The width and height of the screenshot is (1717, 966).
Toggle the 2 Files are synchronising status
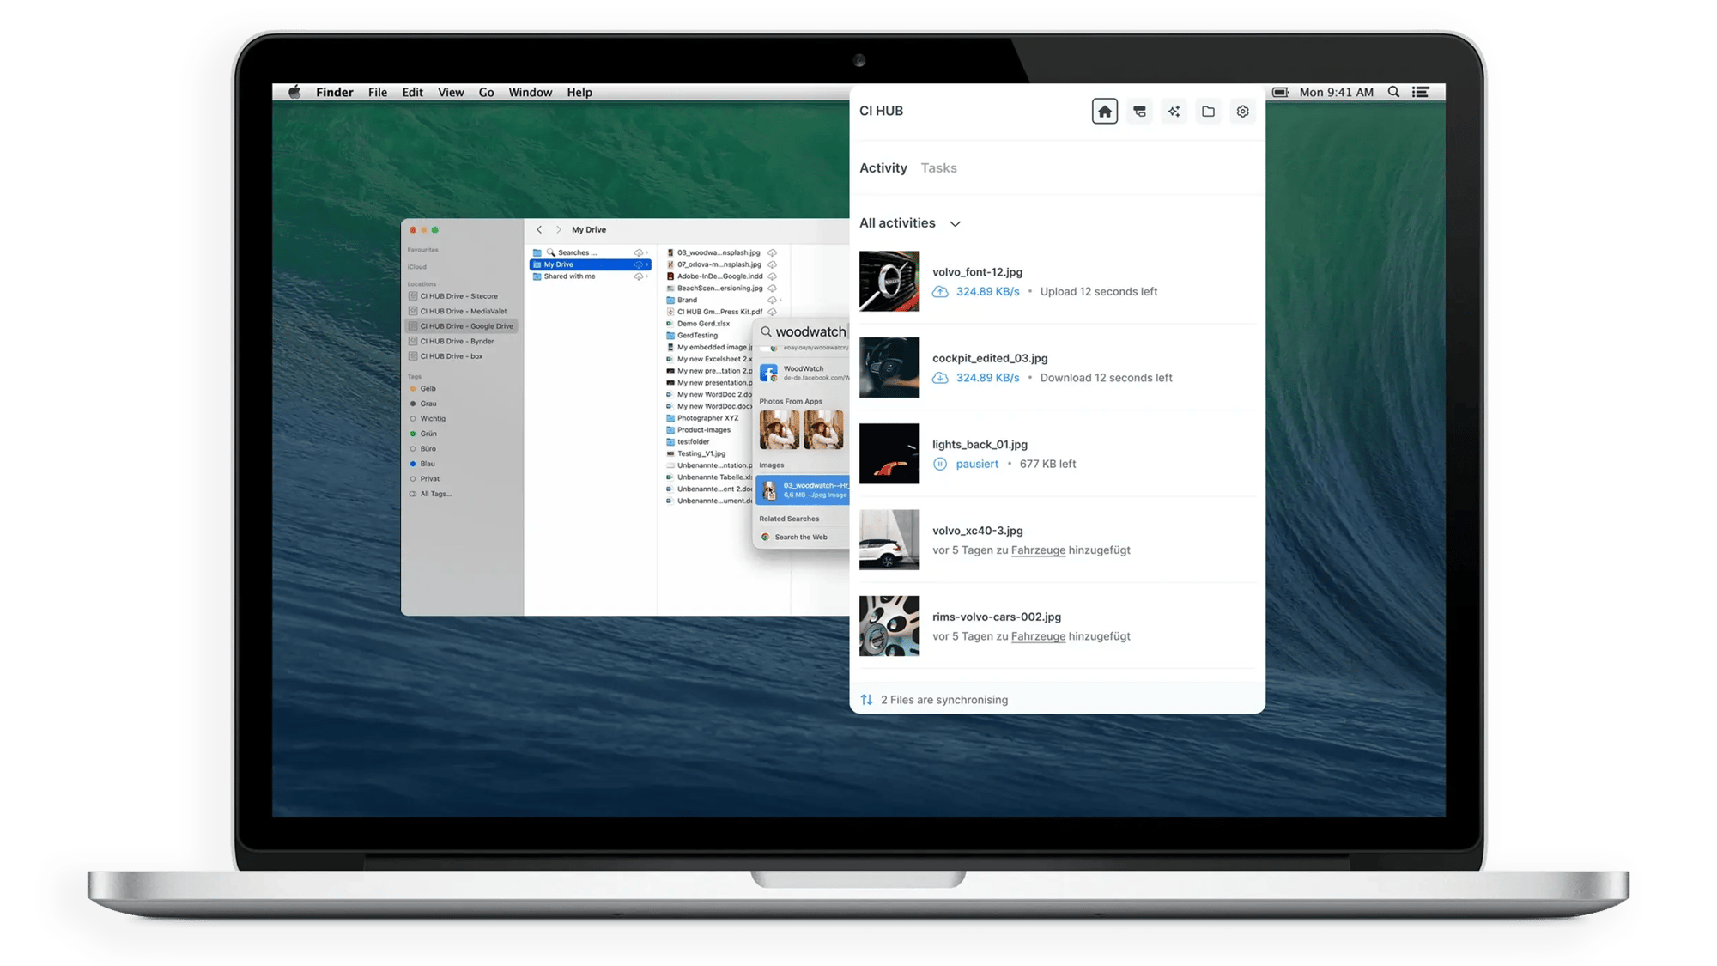click(943, 698)
